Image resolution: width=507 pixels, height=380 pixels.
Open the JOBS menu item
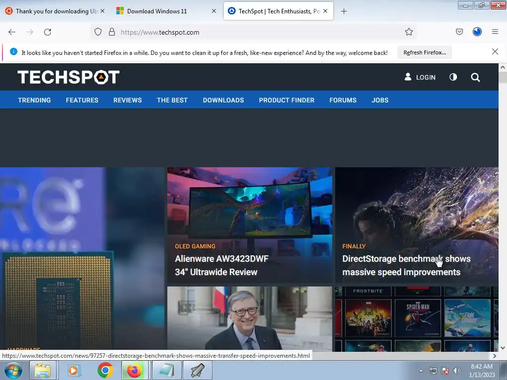(380, 100)
